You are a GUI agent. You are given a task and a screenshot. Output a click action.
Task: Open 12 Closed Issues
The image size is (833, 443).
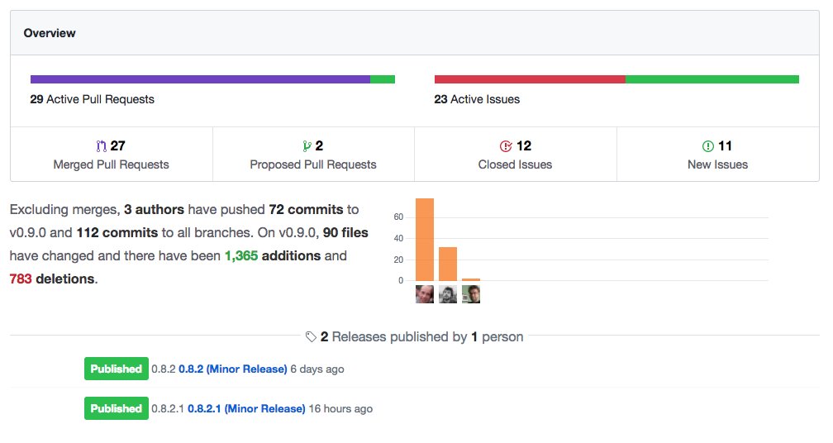point(516,155)
